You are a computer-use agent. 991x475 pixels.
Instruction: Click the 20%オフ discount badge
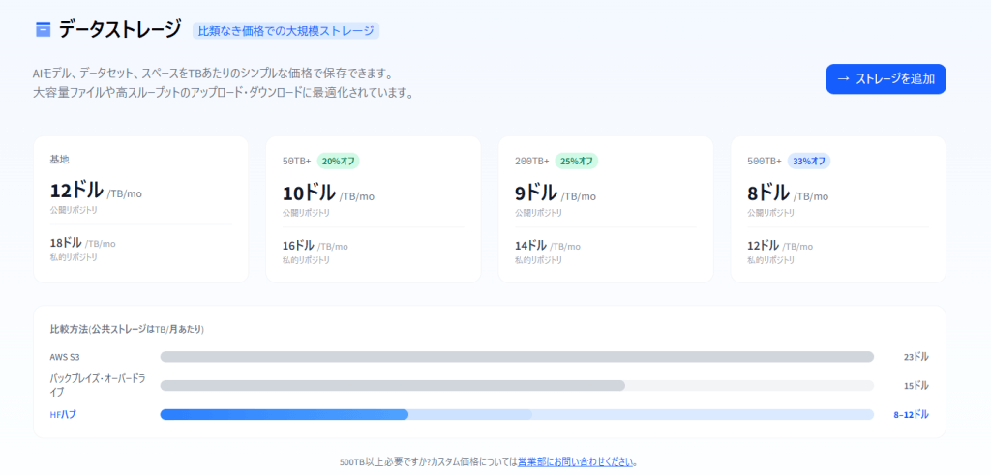coord(338,161)
